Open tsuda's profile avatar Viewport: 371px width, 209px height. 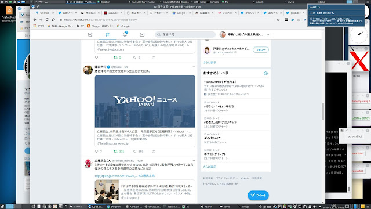pos(88,70)
